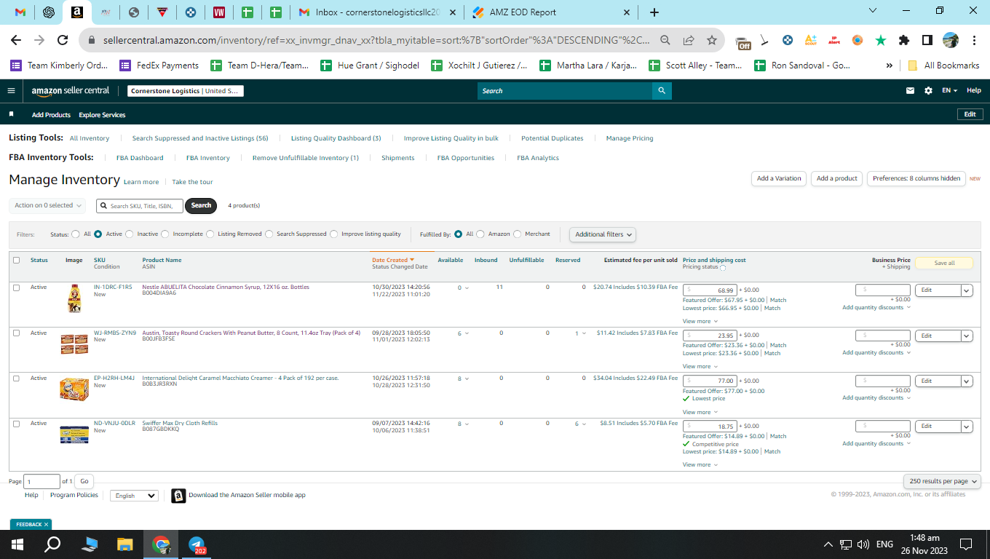This screenshot has height=559, width=990.
Task: Open a new browser tab with plus icon
Action: tap(654, 12)
